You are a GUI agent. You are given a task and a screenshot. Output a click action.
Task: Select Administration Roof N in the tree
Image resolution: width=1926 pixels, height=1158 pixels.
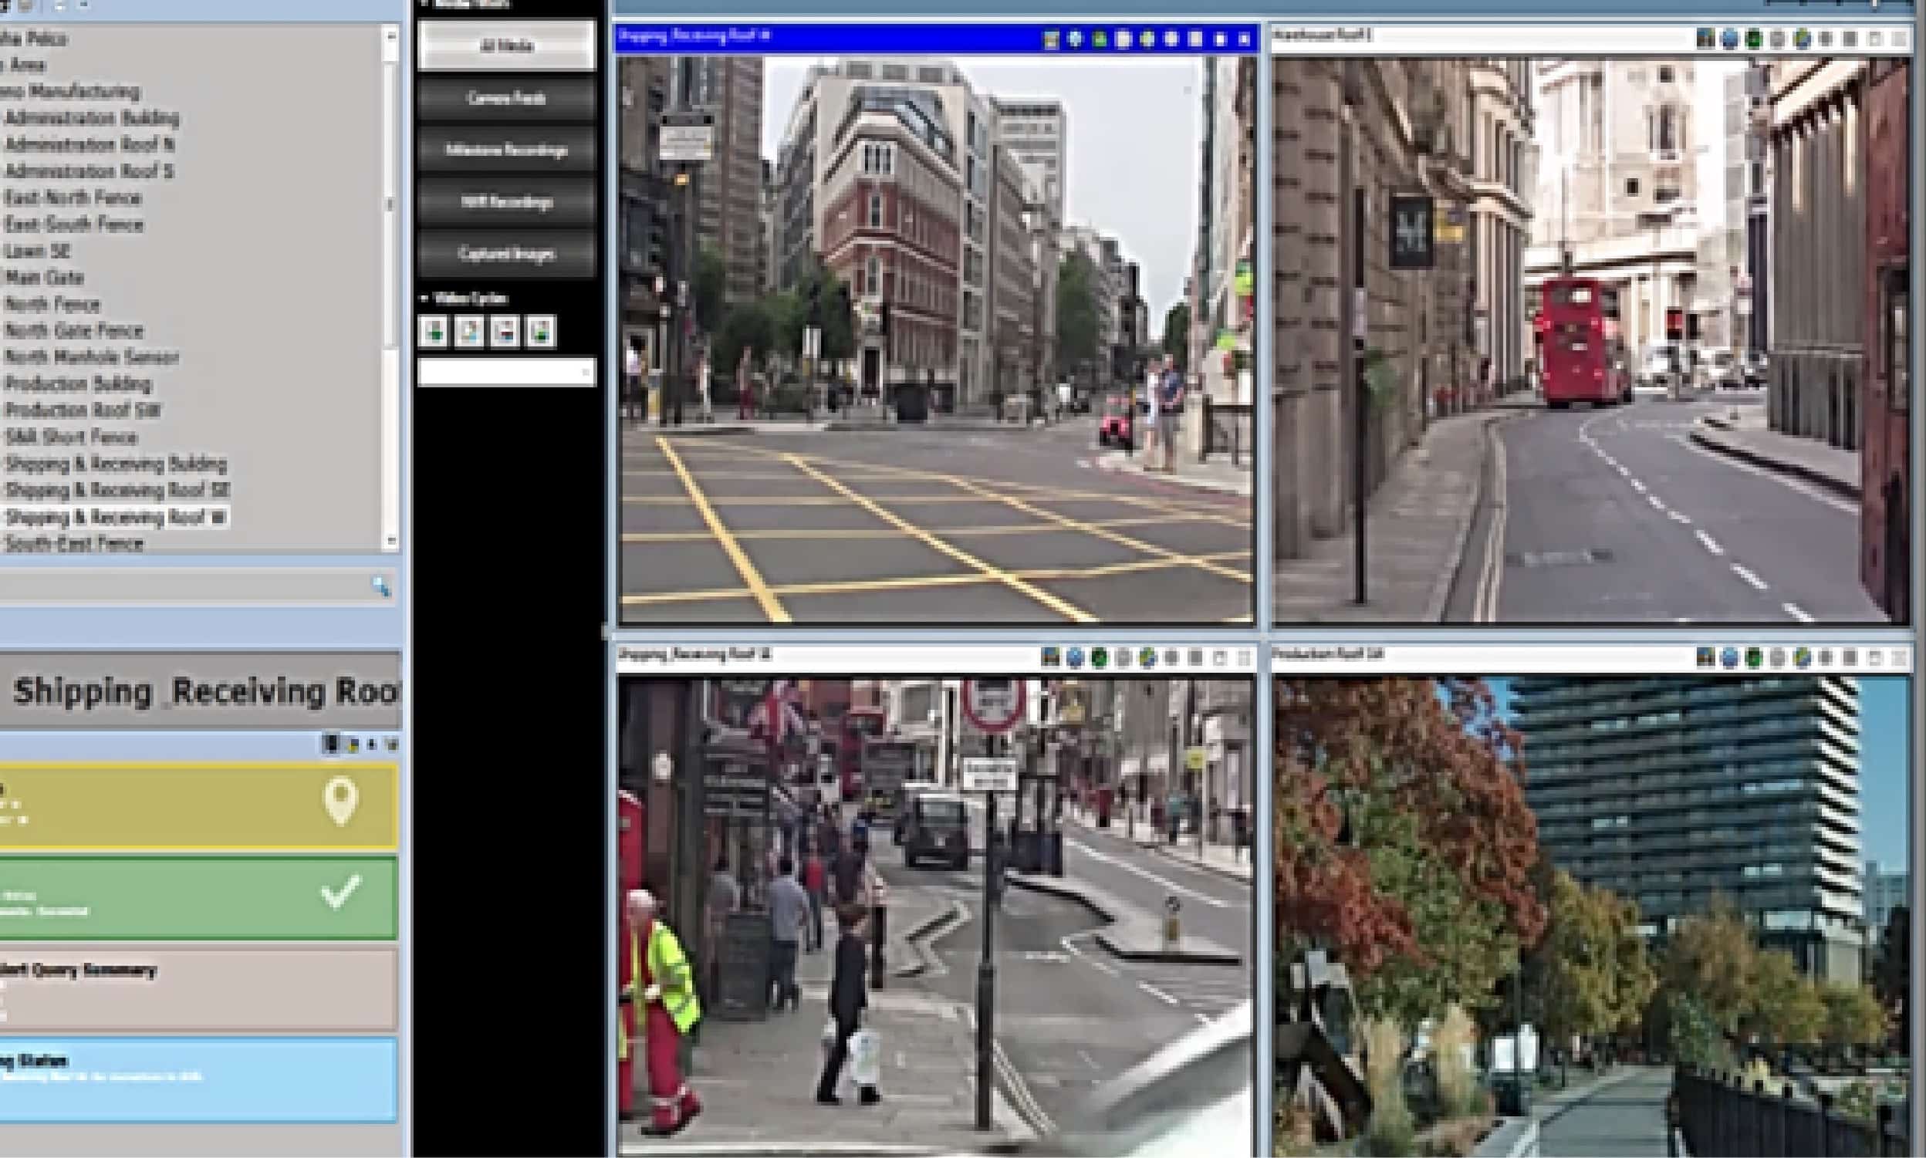click(x=90, y=145)
